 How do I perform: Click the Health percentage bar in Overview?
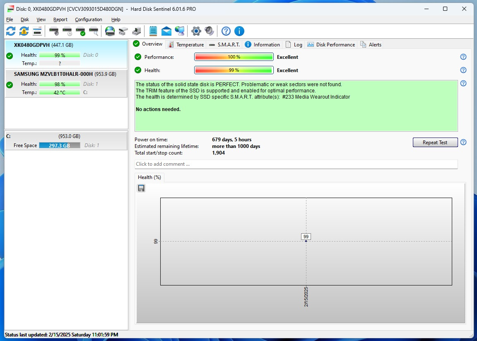click(x=234, y=70)
